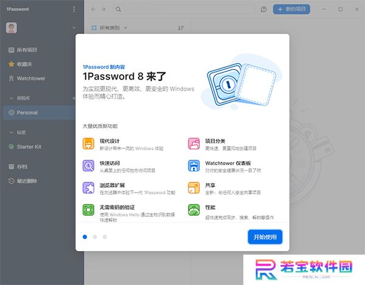Go to the third page dot
Viewport: 365px width, 285px height.
105,237
